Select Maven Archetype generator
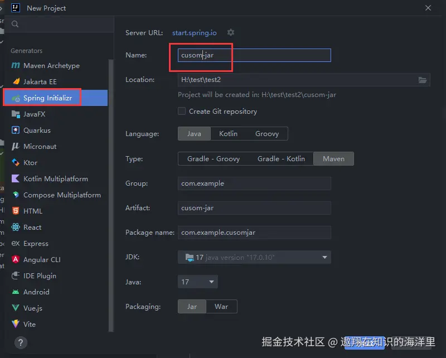This screenshot has width=446, height=358. 51,65
